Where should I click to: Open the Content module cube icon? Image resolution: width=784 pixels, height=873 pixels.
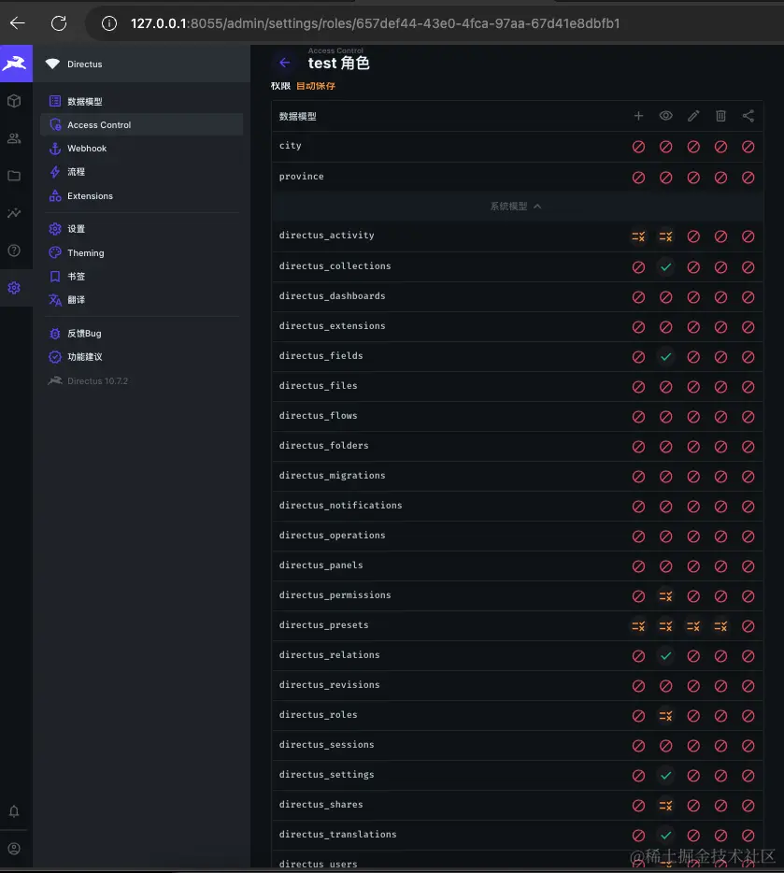coord(14,101)
